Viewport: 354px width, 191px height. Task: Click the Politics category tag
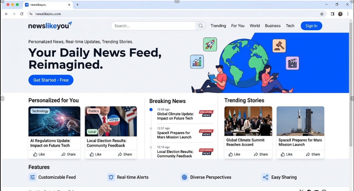tap(93, 111)
